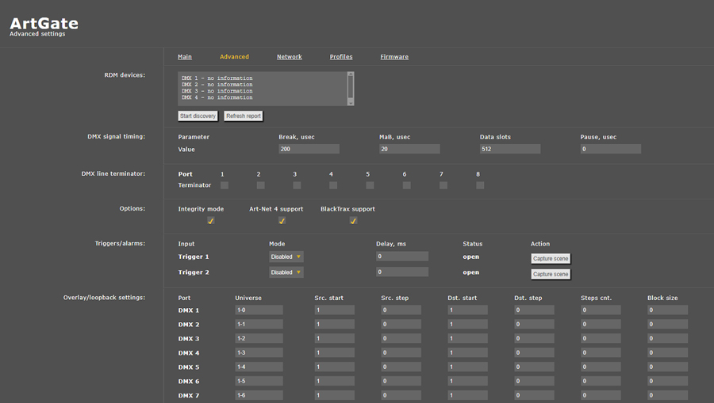Image resolution: width=714 pixels, height=403 pixels.
Task: Click Capture scene for Trigger 1
Action: pyautogui.click(x=551, y=259)
